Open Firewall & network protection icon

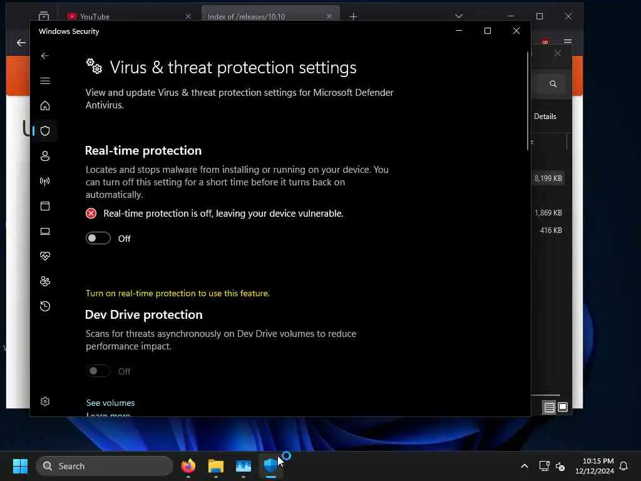[45, 181]
